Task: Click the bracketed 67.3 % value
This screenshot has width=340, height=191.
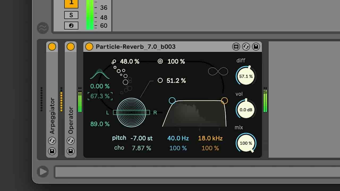Action: coord(100,96)
